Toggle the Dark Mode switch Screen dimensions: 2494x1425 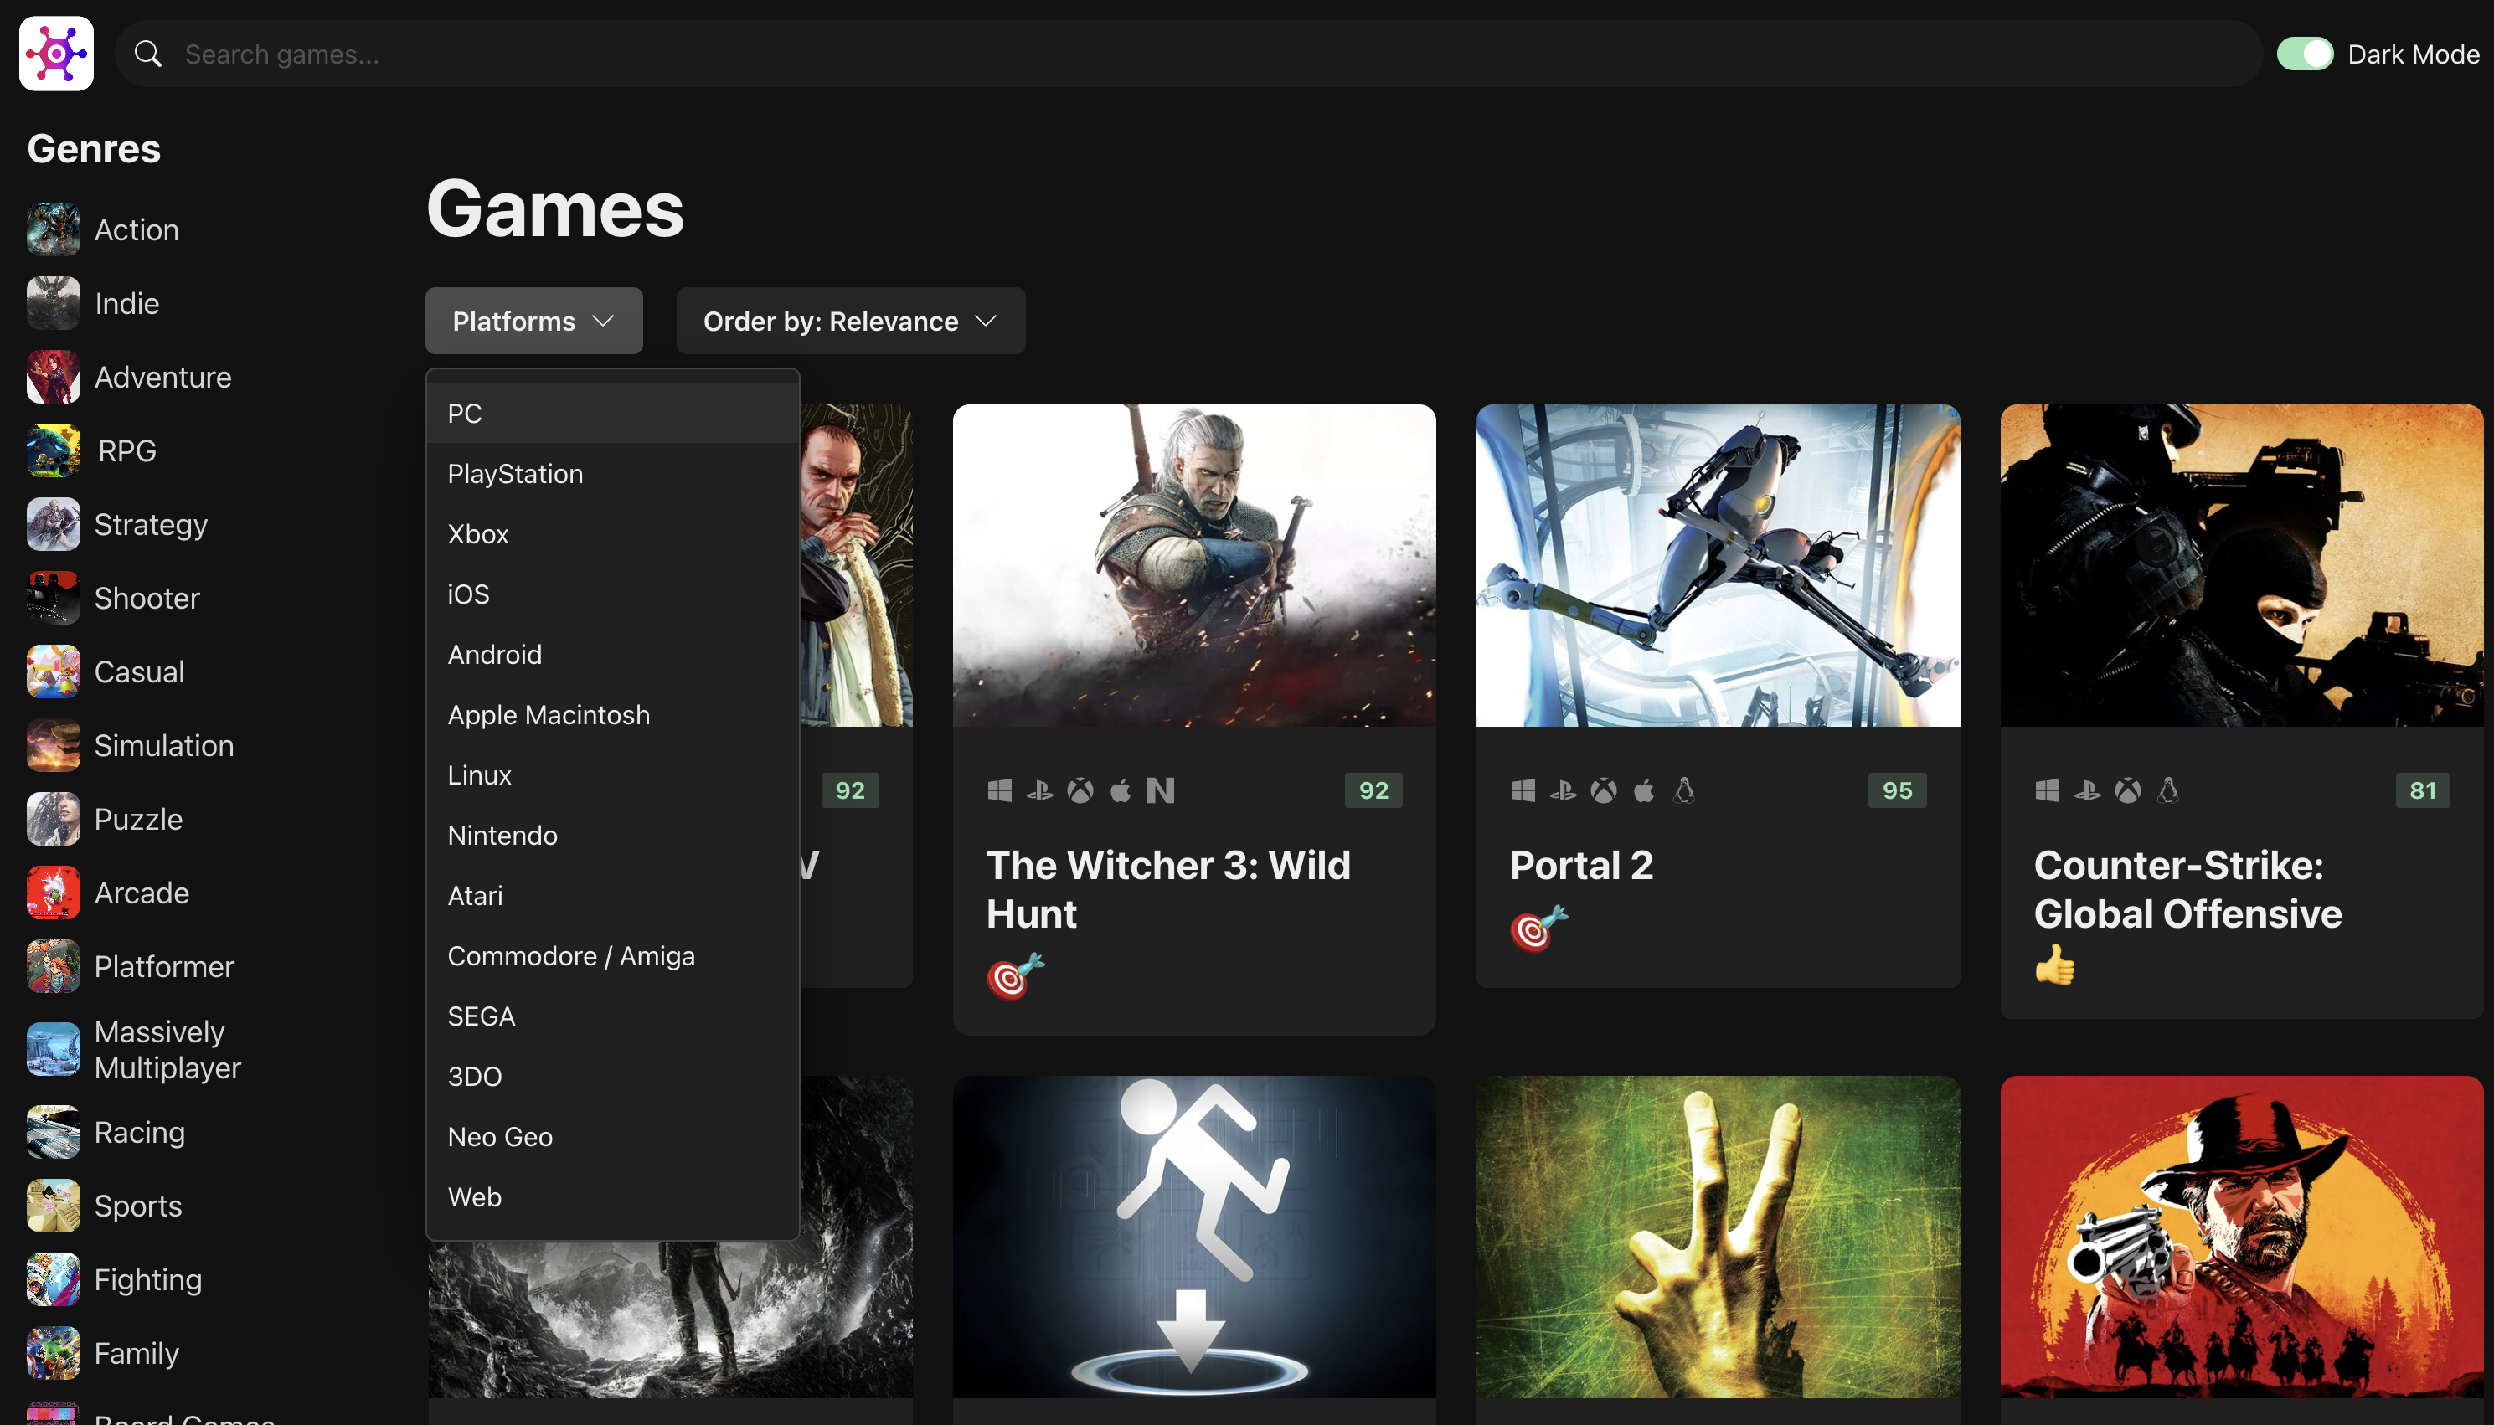click(x=2304, y=54)
